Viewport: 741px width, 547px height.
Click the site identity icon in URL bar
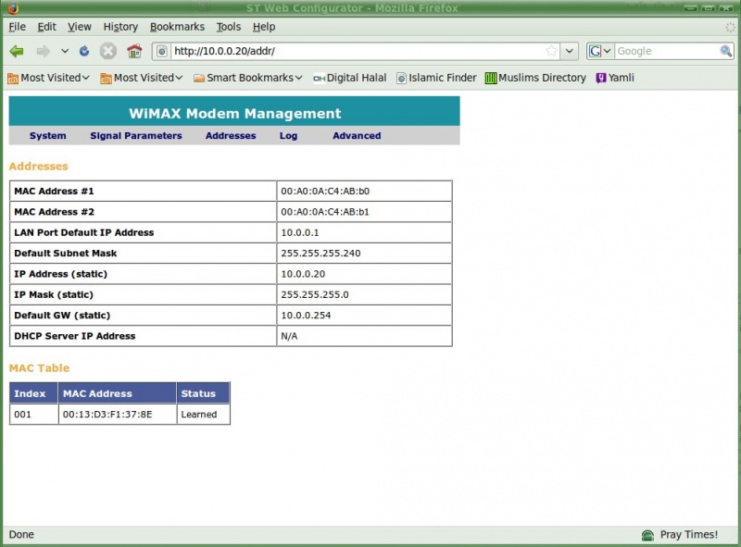(x=161, y=51)
